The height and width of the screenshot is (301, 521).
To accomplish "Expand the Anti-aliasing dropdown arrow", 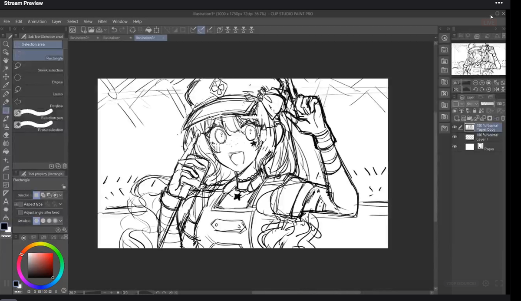I will 60,221.
